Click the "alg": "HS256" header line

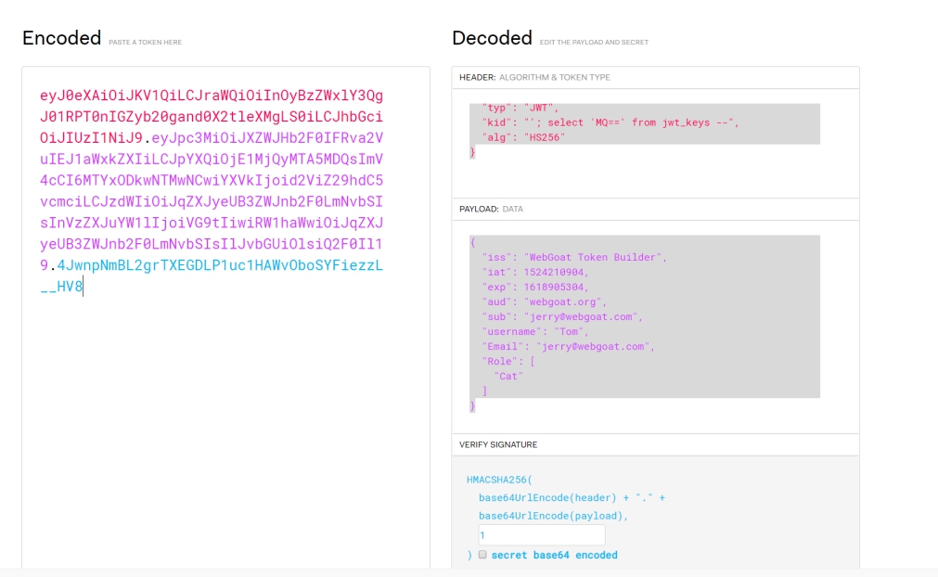pos(523,137)
